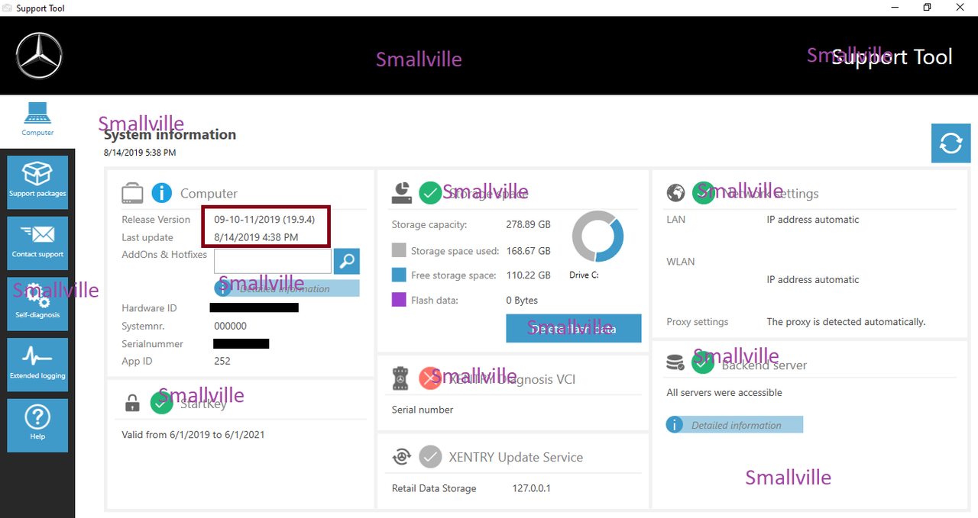The width and height of the screenshot is (978, 518).
Task: Click the blue Free storage space swatch
Action: (x=399, y=275)
